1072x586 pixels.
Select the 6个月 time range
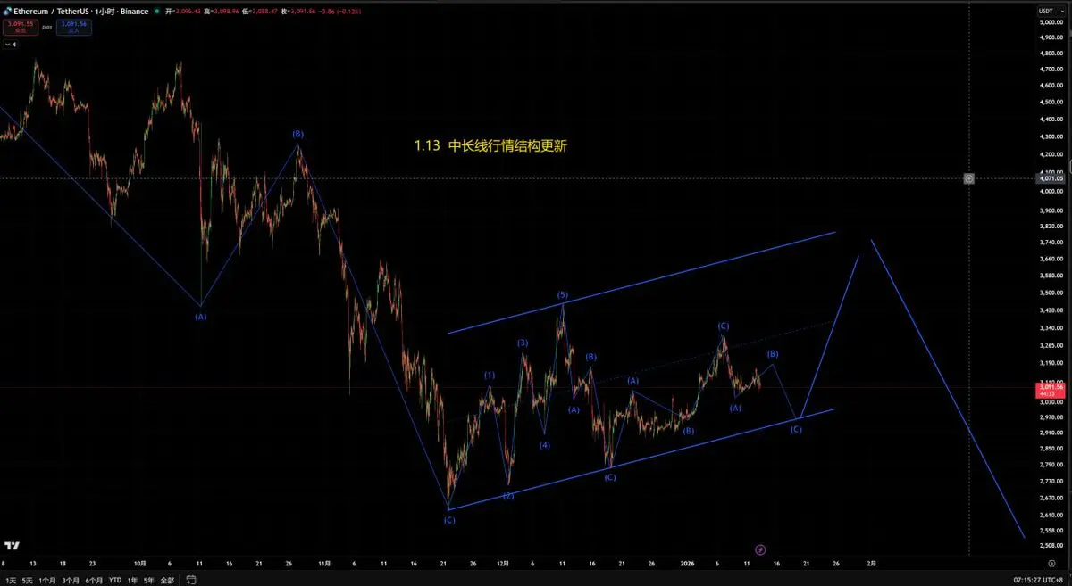tap(94, 580)
